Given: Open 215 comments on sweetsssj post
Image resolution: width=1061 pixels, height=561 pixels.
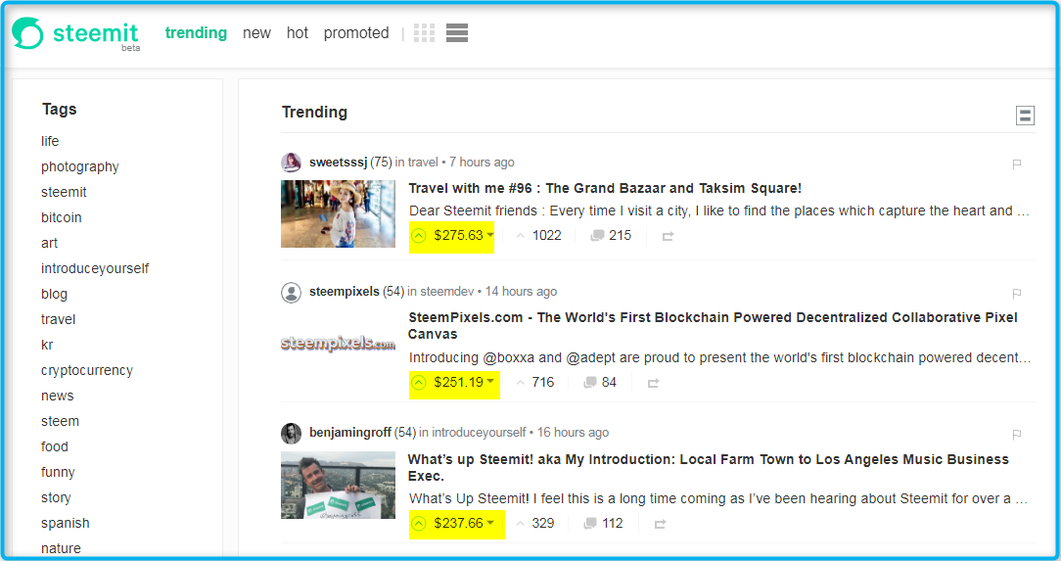Looking at the screenshot, I should [x=611, y=236].
